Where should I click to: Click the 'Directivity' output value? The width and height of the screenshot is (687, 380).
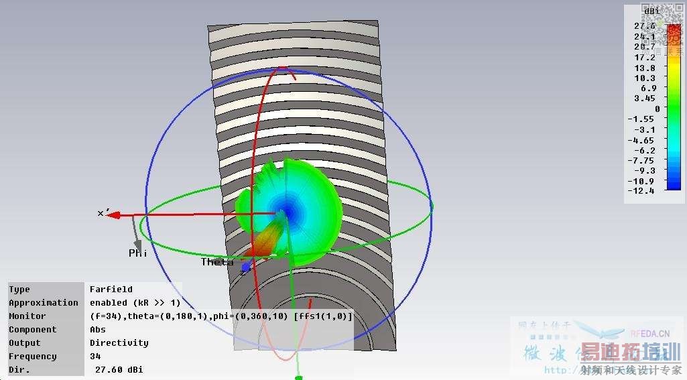click(119, 343)
